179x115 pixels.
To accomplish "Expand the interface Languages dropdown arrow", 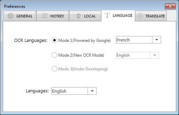I will (92, 91).
